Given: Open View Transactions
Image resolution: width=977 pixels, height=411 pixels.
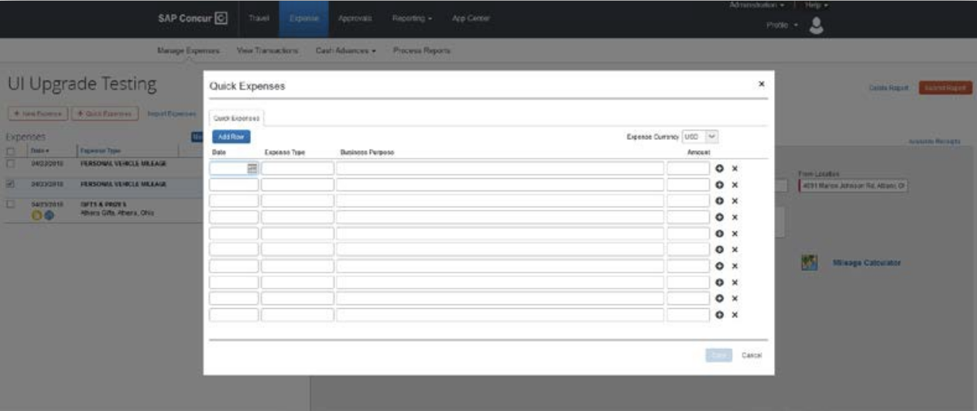Looking at the screenshot, I should tap(268, 50).
